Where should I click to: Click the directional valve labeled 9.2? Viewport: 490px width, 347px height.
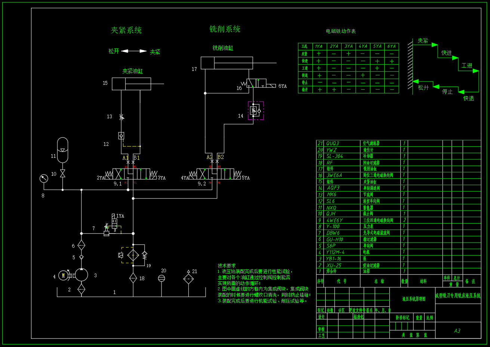[x=215, y=174]
